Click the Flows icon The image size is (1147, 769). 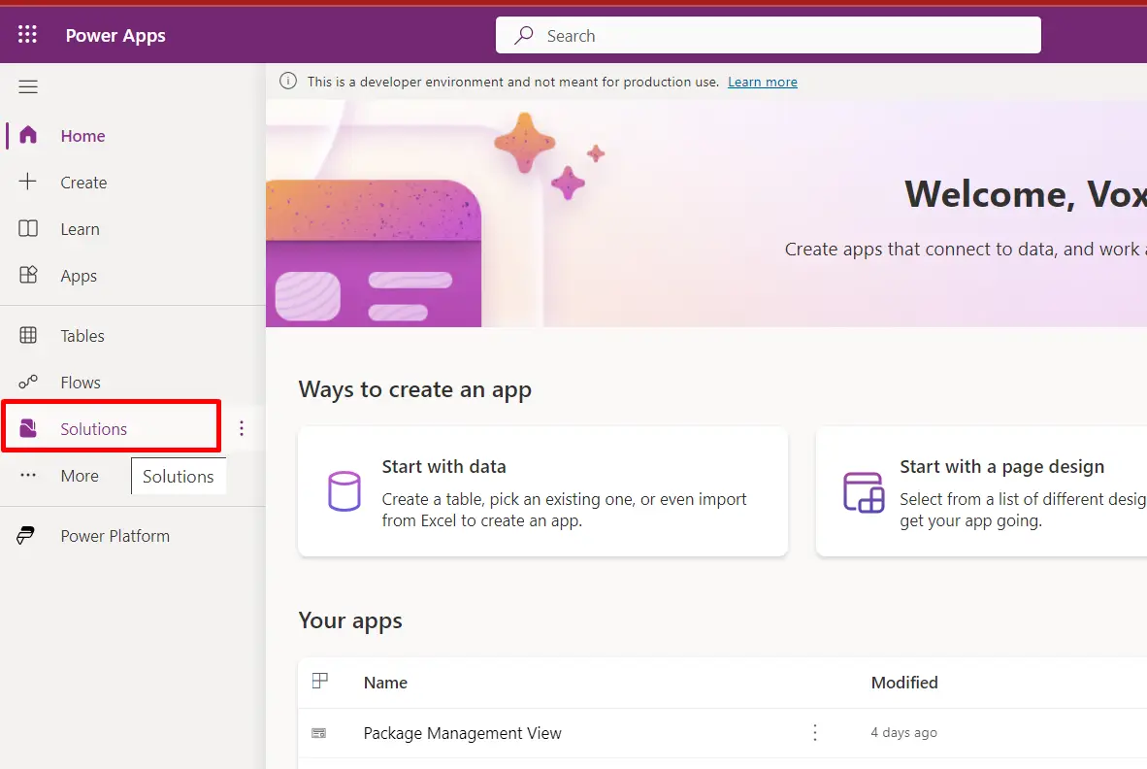point(28,382)
